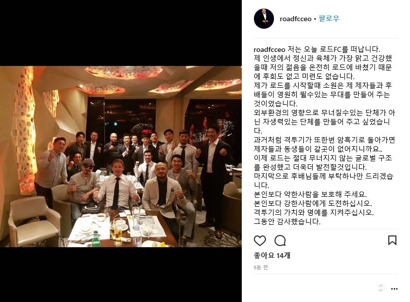410x302 pixels.
Task: Like the post with the heart icon
Action: point(259,240)
